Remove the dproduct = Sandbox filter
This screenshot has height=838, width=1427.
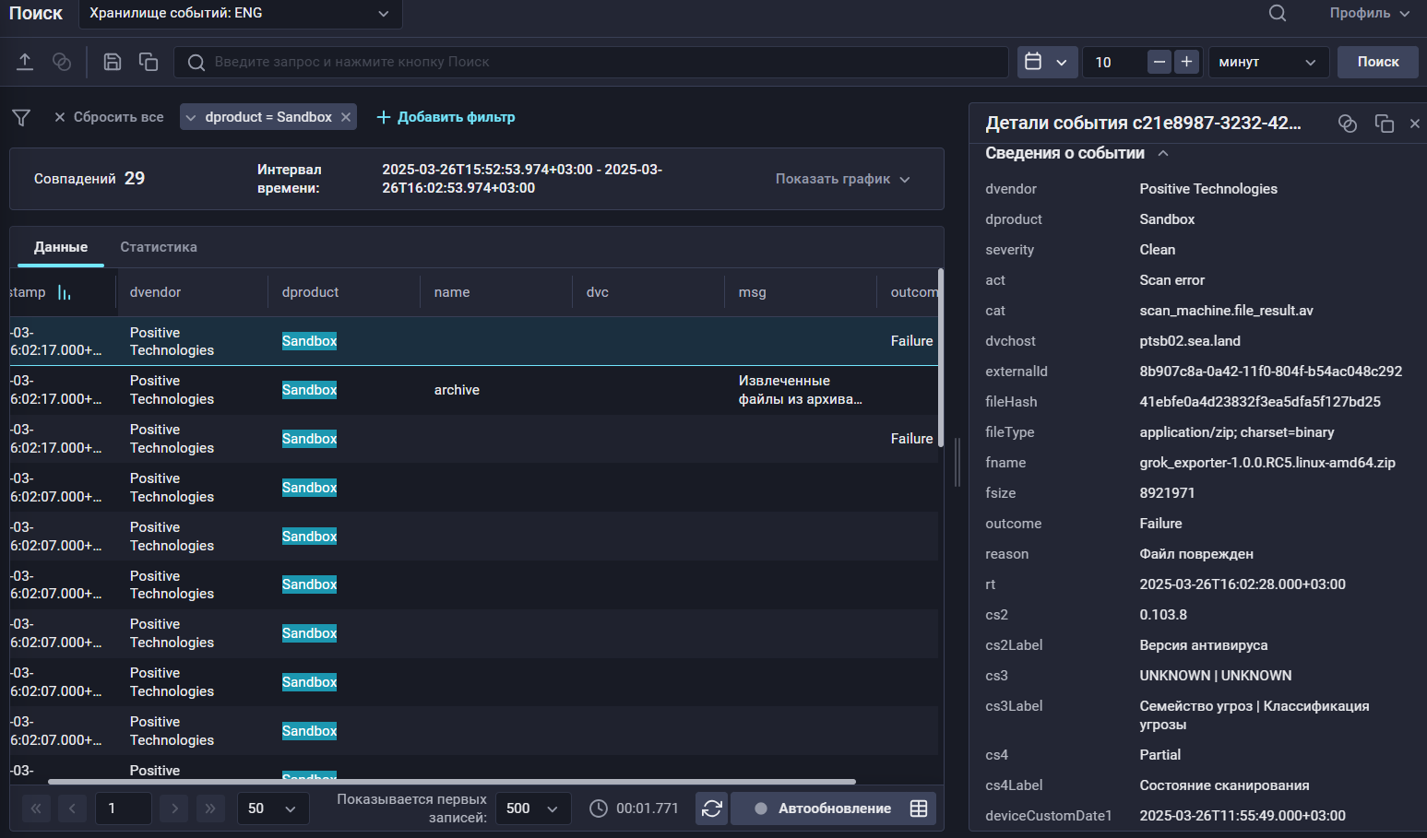click(x=346, y=117)
